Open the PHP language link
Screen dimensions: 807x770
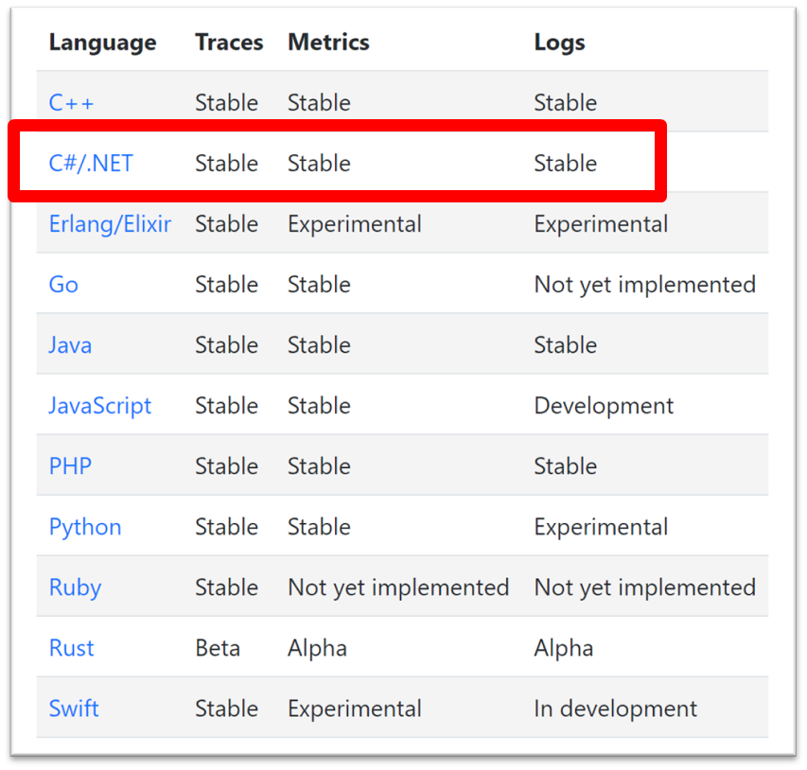tap(70, 466)
